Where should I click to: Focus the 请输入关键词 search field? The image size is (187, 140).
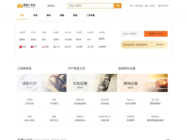(x=91, y=6)
